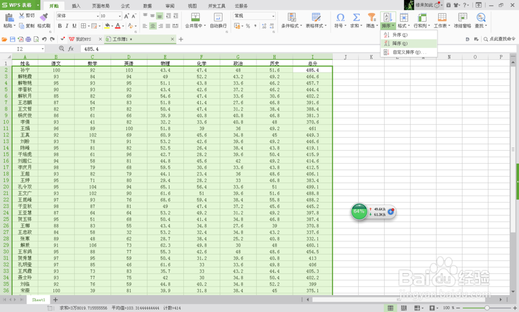
Task: Open Table Style (表格样式) icon
Action: [x=316, y=17]
